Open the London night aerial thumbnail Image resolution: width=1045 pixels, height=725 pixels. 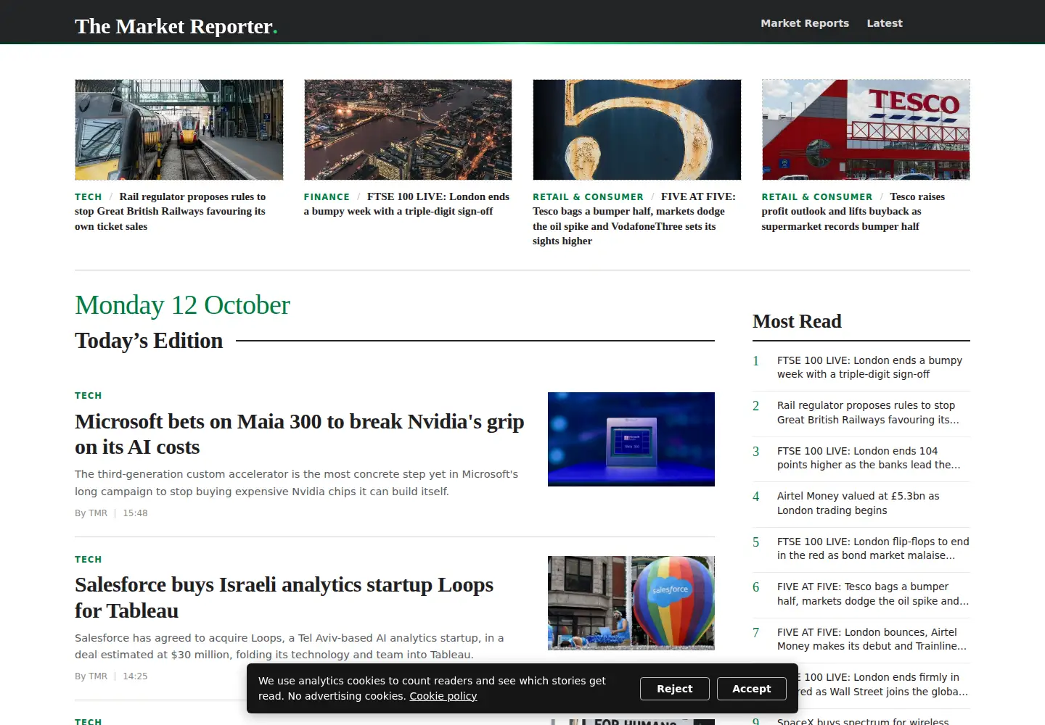(408, 130)
